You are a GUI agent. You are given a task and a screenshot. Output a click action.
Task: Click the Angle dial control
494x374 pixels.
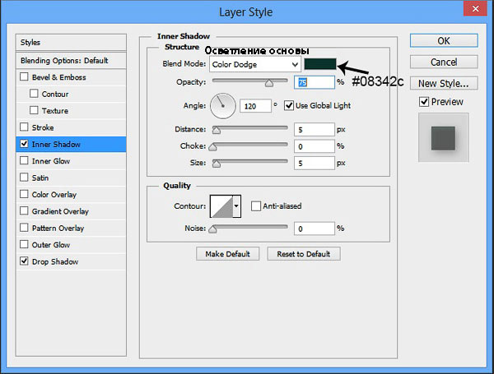click(x=223, y=104)
